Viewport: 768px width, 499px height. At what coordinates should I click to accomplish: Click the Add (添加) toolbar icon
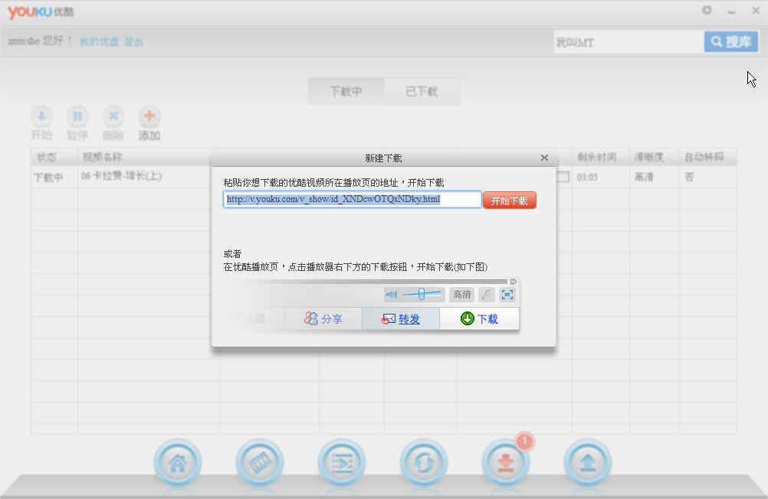tap(149, 116)
